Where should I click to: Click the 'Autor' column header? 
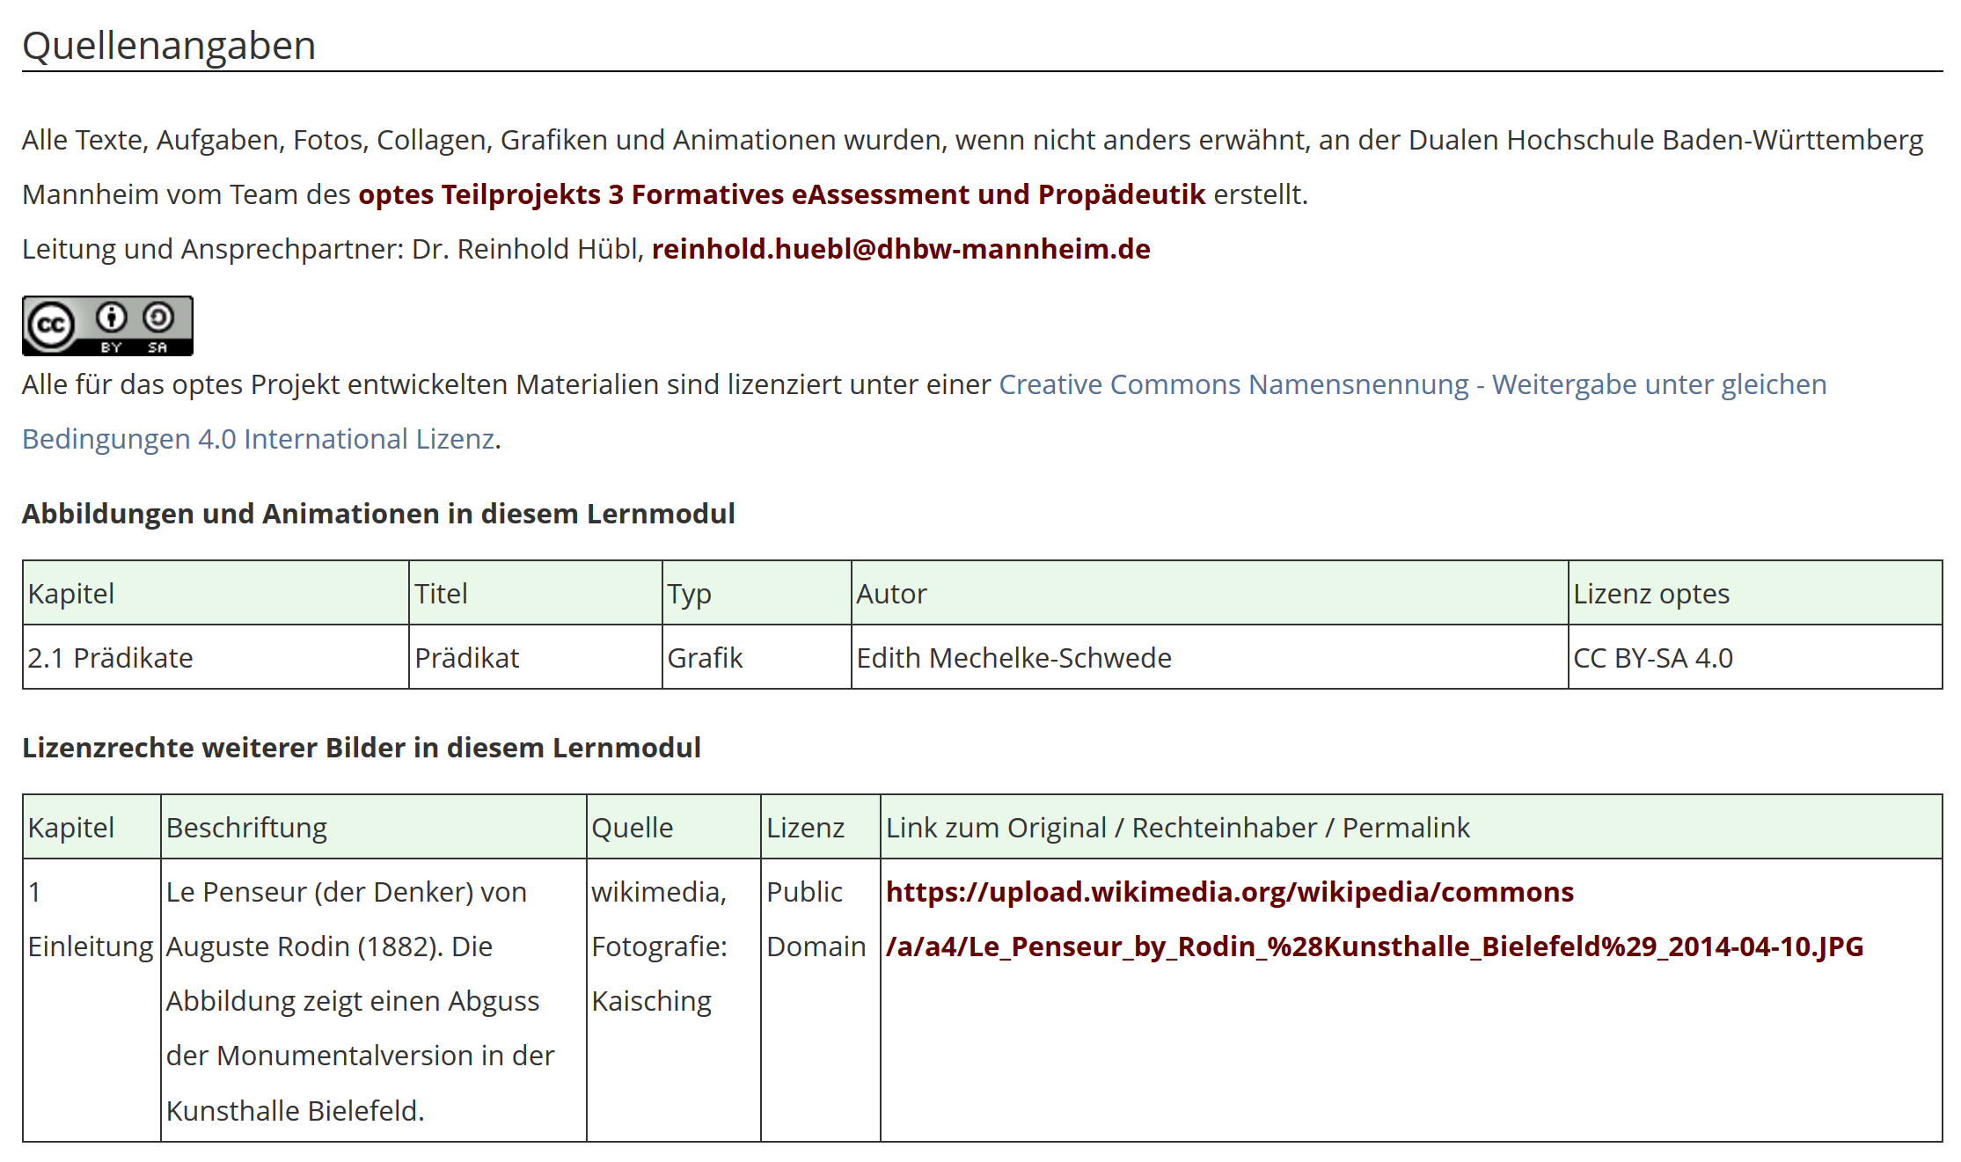pos(891,594)
